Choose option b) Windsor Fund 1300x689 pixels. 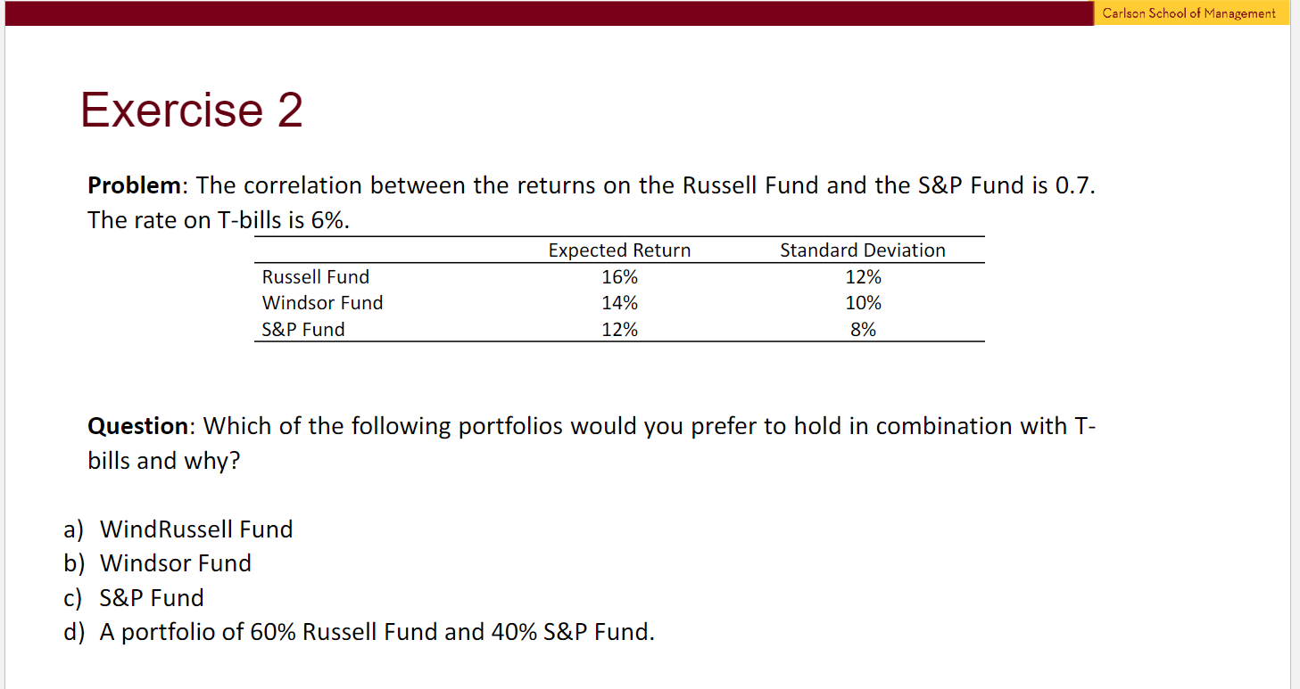158,563
